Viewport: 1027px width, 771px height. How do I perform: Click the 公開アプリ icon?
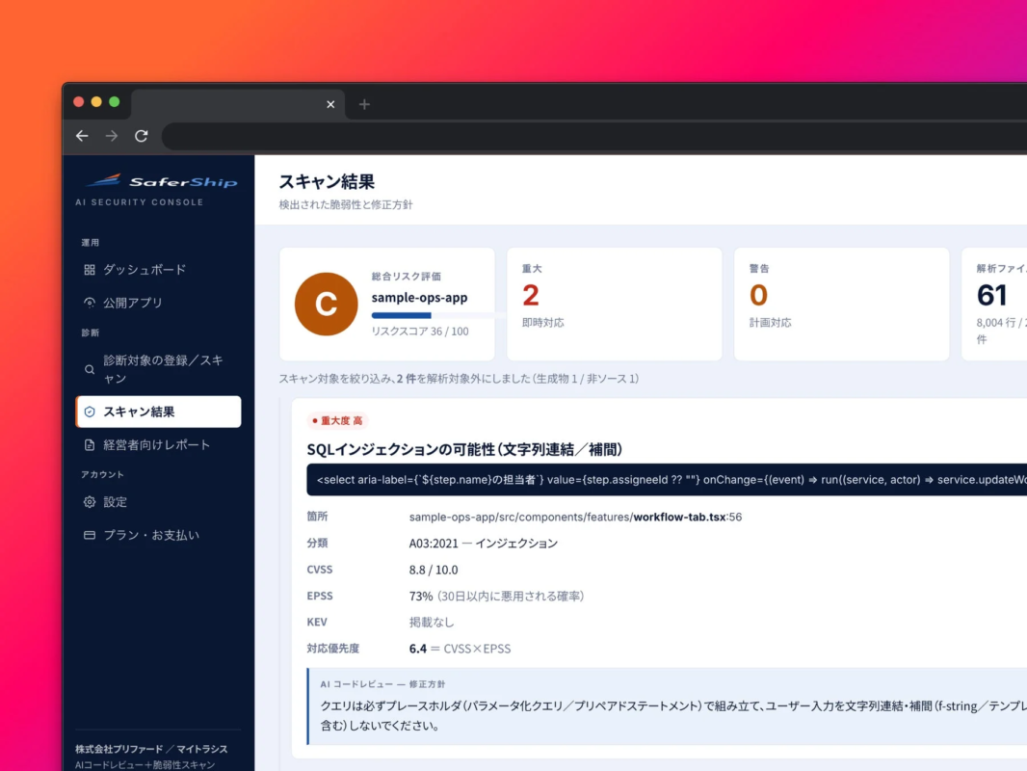(x=89, y=303)
